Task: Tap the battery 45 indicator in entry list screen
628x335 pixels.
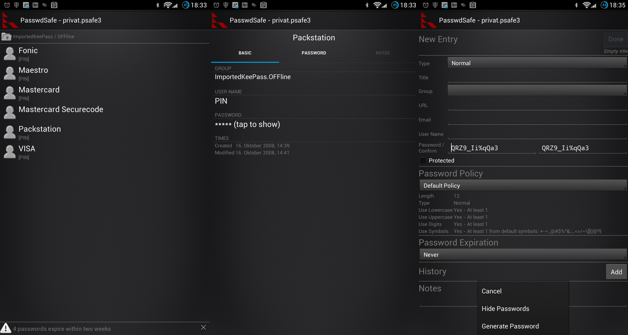Action: point(186,5)
